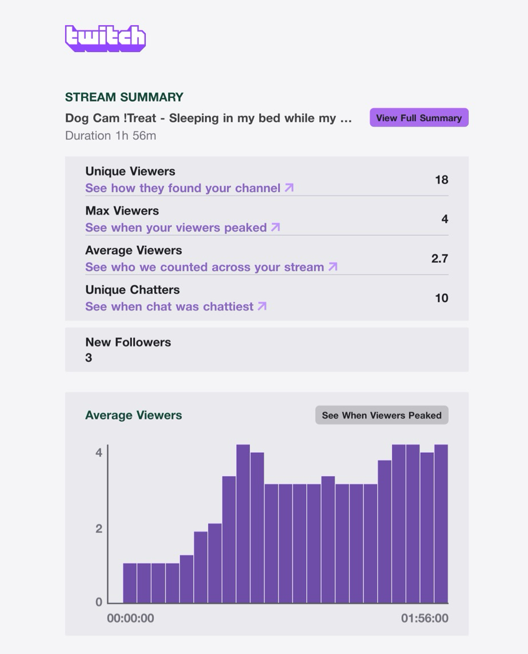Click the Unique Viewers count of 18

441,180
